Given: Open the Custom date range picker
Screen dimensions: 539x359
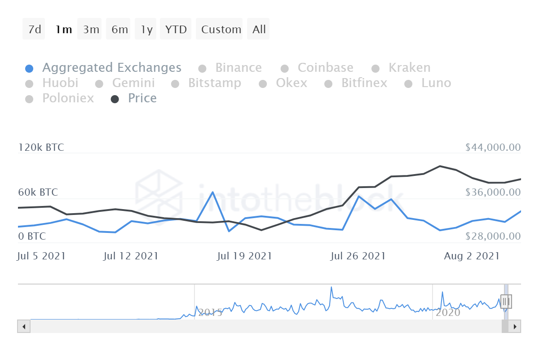Looking at the screenshot, I should point(221,30).
